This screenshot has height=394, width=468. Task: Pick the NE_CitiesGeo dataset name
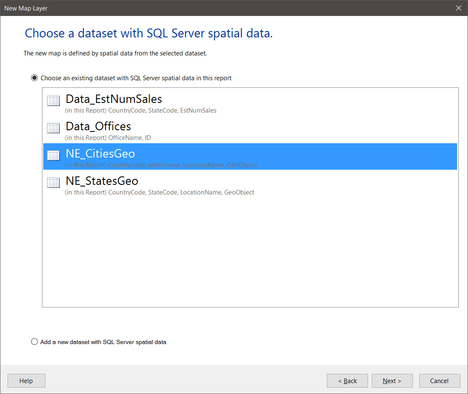tap(100, 154)
